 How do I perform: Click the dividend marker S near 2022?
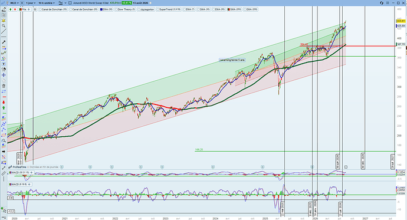[111, 167]
